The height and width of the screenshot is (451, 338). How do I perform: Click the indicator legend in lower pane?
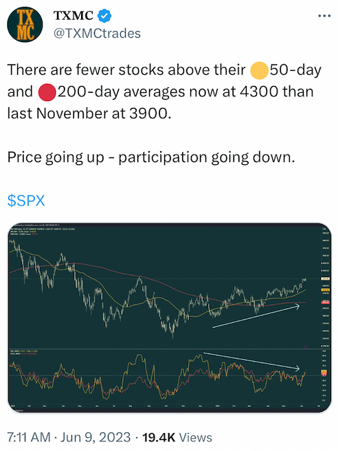(24, 352)
